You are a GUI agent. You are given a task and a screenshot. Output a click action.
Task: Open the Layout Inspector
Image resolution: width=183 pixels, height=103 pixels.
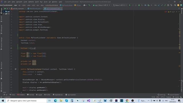point(174,95)
